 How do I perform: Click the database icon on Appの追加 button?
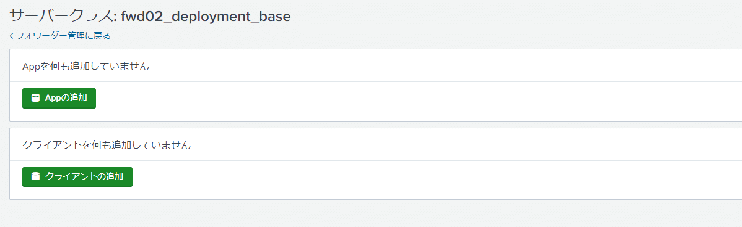[x=35, y=98]
